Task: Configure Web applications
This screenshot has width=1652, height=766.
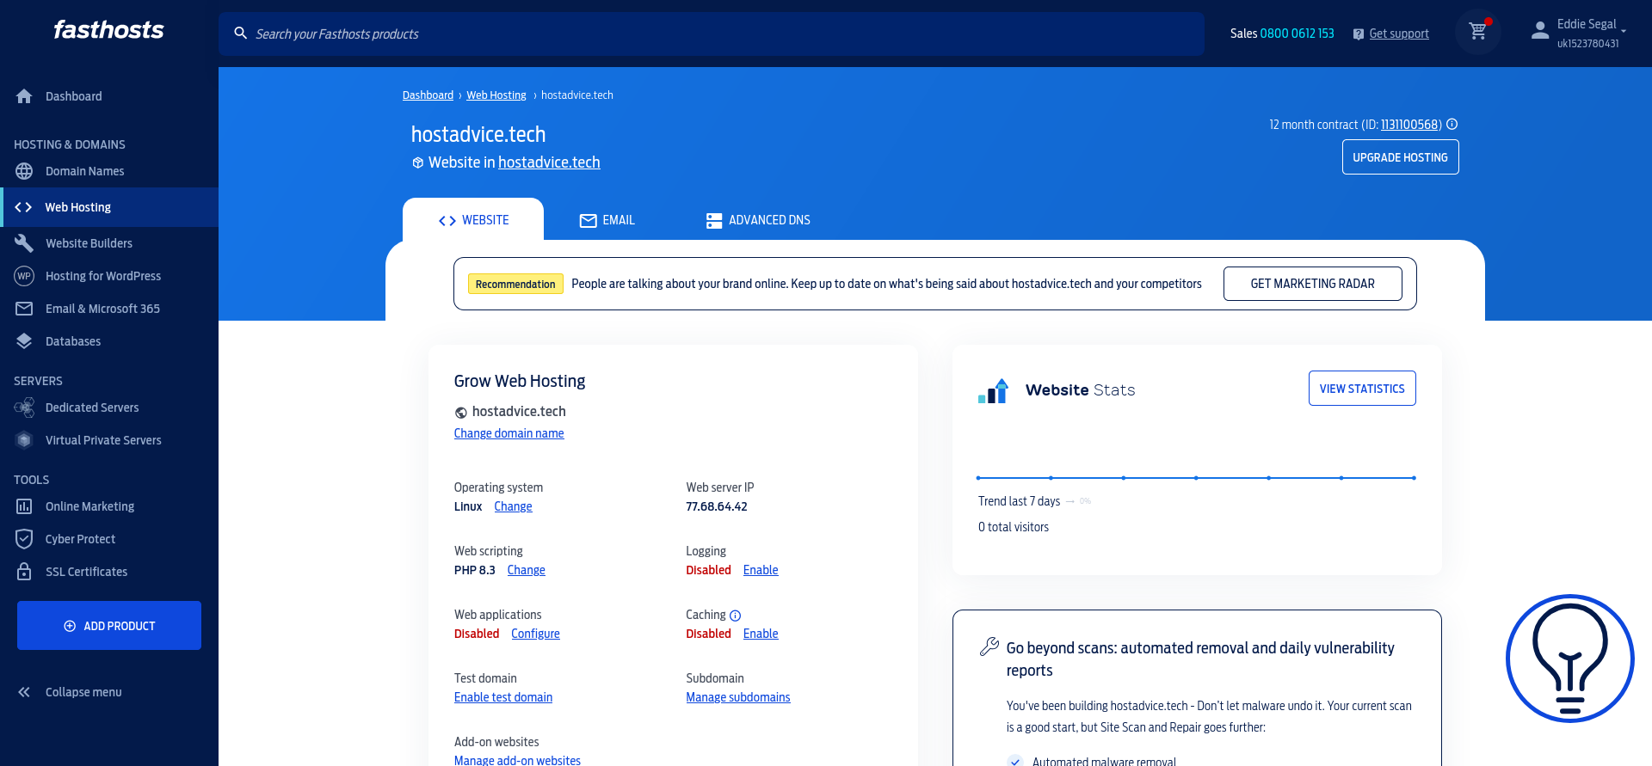Action: (x=535, y=634)
